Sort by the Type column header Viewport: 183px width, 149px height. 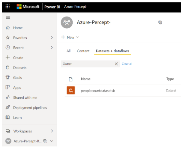tap(170, 79)
